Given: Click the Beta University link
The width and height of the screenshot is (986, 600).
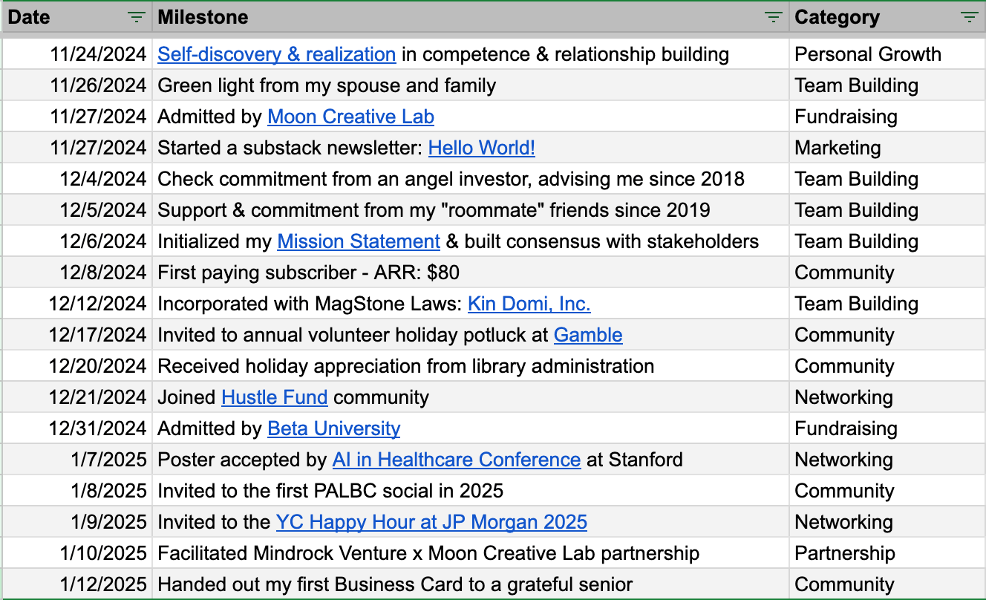Looking at the screenshot, I should 333,428.
